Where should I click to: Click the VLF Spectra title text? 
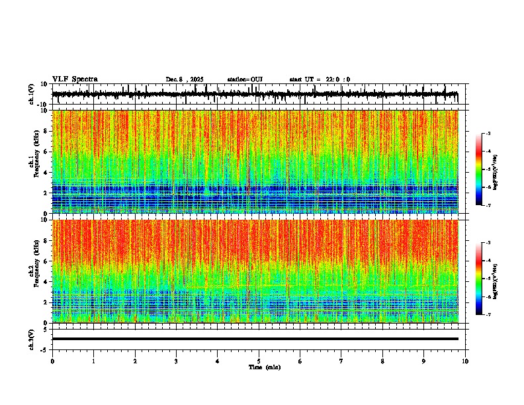click(75, 79)
